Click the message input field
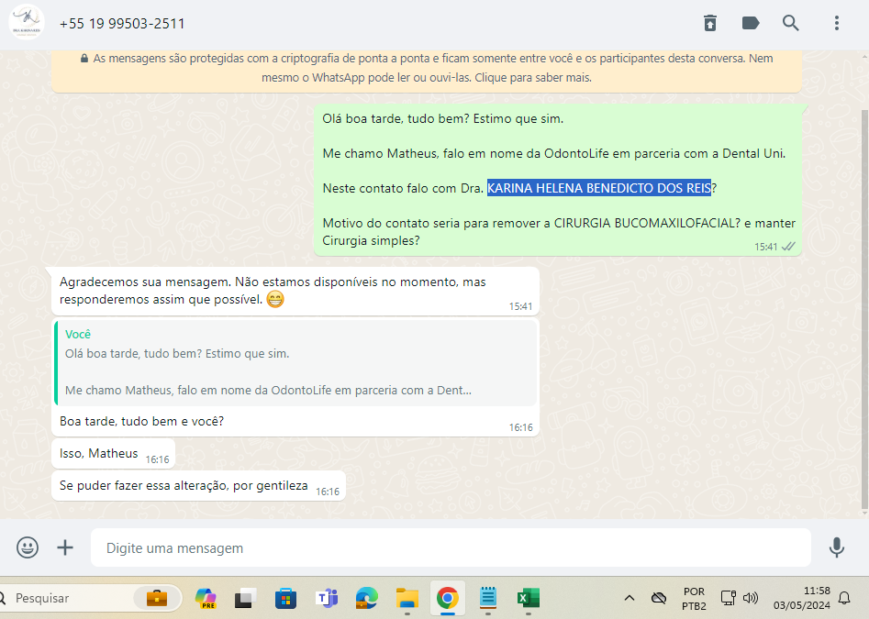 pyautogui.click(x=450, y=547)
